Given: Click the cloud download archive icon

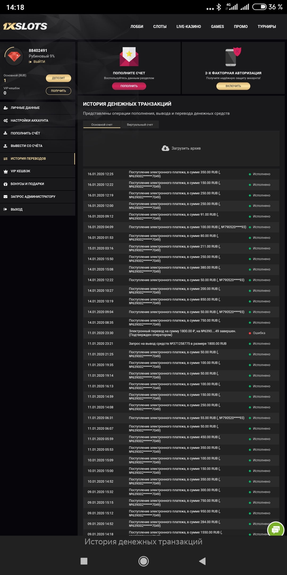Looking at the screenshot, I should click(x=165, y=148).
